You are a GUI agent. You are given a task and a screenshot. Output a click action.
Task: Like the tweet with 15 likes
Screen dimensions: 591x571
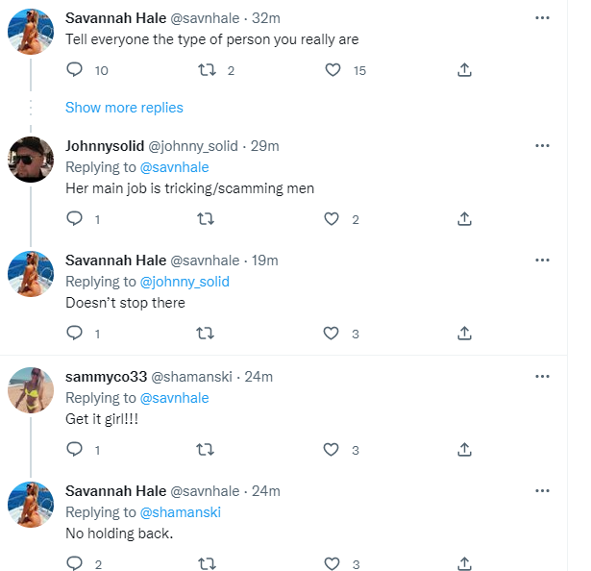pyautogui.click(x=332, y=70)
